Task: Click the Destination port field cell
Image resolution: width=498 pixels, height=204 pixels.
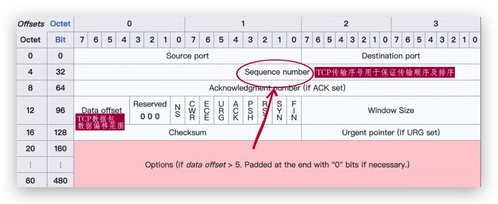Action: pyautogui.click(x=391, y=56)
